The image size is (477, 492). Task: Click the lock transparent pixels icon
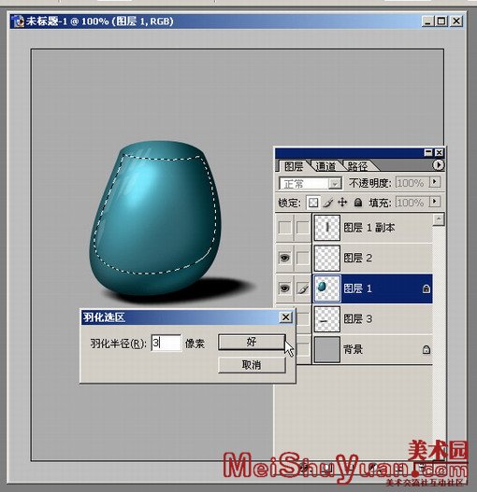click(313, 203)
